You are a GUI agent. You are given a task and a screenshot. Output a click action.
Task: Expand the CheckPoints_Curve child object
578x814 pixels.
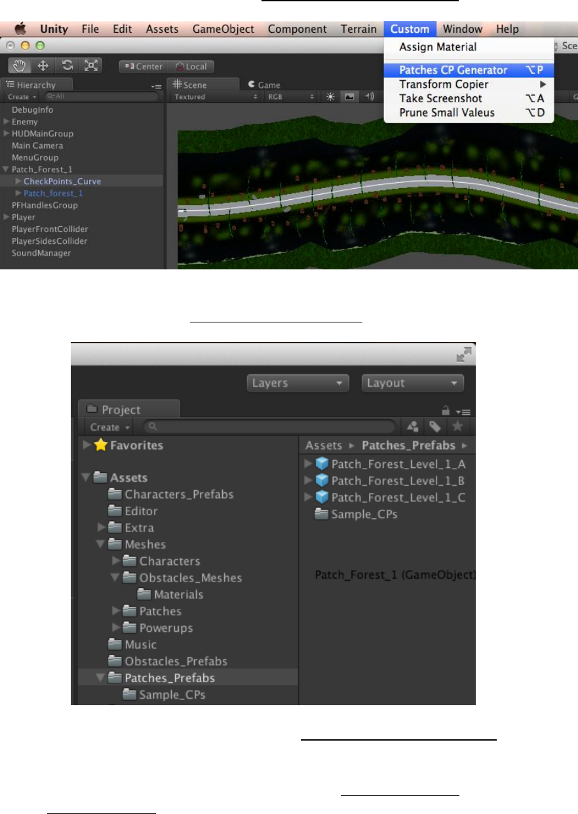(x=18, y=182)
